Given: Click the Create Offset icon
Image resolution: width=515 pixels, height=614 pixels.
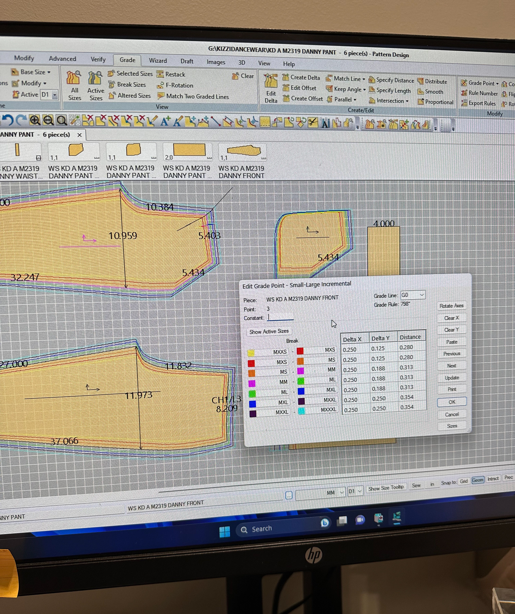Looking at the screenshot, I should [x=286, y=98].
